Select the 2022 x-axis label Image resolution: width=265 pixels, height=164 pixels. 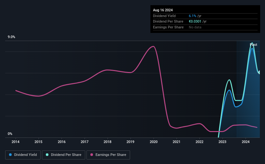[x=199, y=142]
